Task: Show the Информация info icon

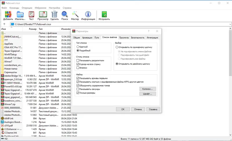Action: click(x=88, y=14)
